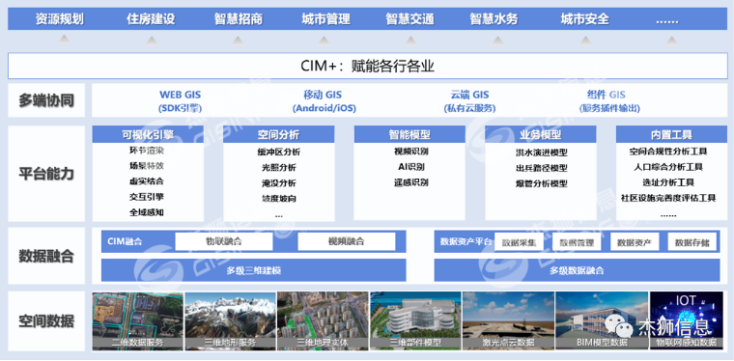
Task: Open the 移动 GIS (Android/iOS) link
Action: coord(324,101)
